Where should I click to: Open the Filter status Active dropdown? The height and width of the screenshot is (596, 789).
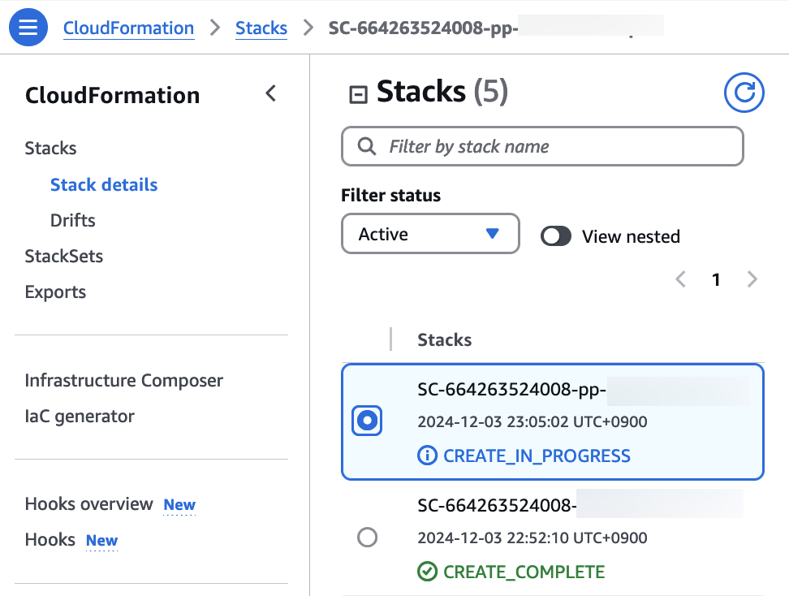pyautogui.click(x=430, y=234)
